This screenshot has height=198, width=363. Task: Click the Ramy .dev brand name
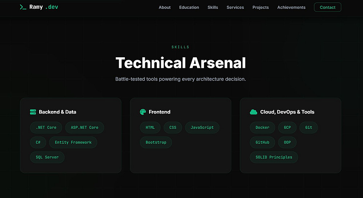tap(44, 7)
